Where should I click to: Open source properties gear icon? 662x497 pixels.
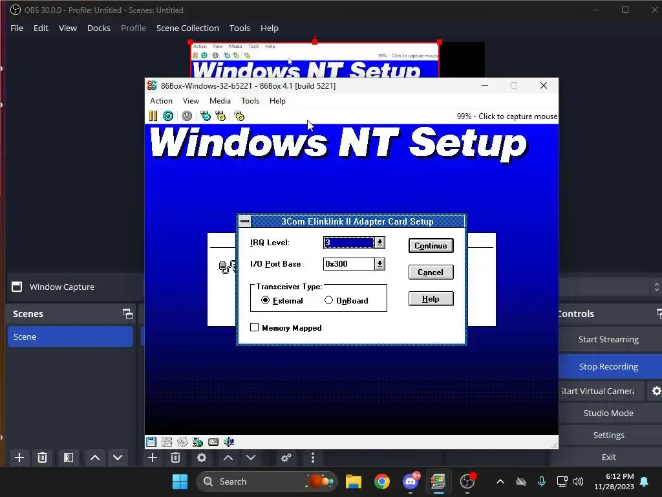(202, 458)
